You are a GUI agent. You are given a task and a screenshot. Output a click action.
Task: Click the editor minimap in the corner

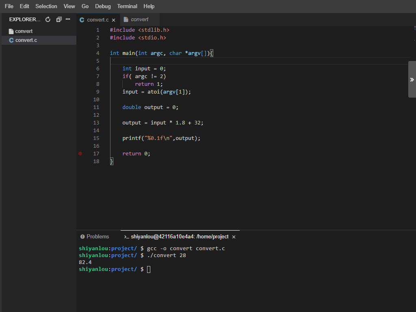click(414, 28)
